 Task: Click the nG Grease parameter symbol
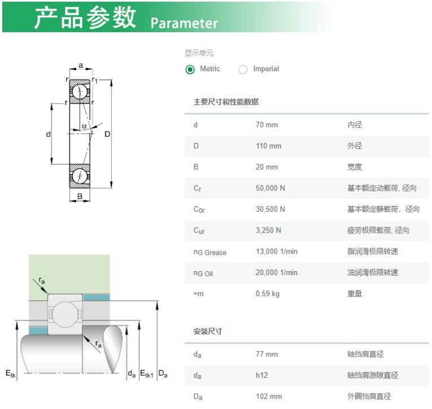(210, 252)
